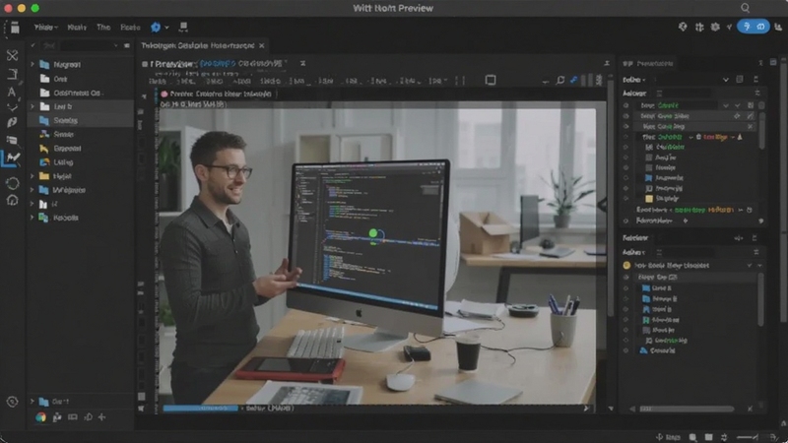Click the zoom slider in bottom status bar

click(748, 437)
